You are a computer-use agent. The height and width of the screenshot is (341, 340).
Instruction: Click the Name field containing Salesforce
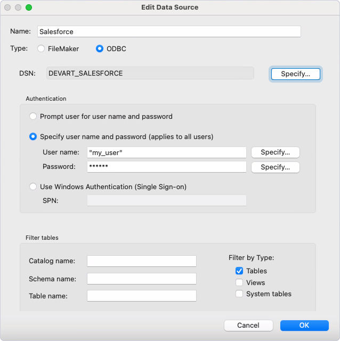[x=169, y=31]
